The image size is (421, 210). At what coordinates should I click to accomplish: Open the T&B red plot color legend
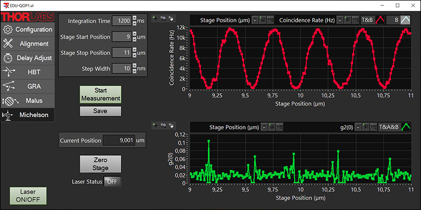click(380, 20)
